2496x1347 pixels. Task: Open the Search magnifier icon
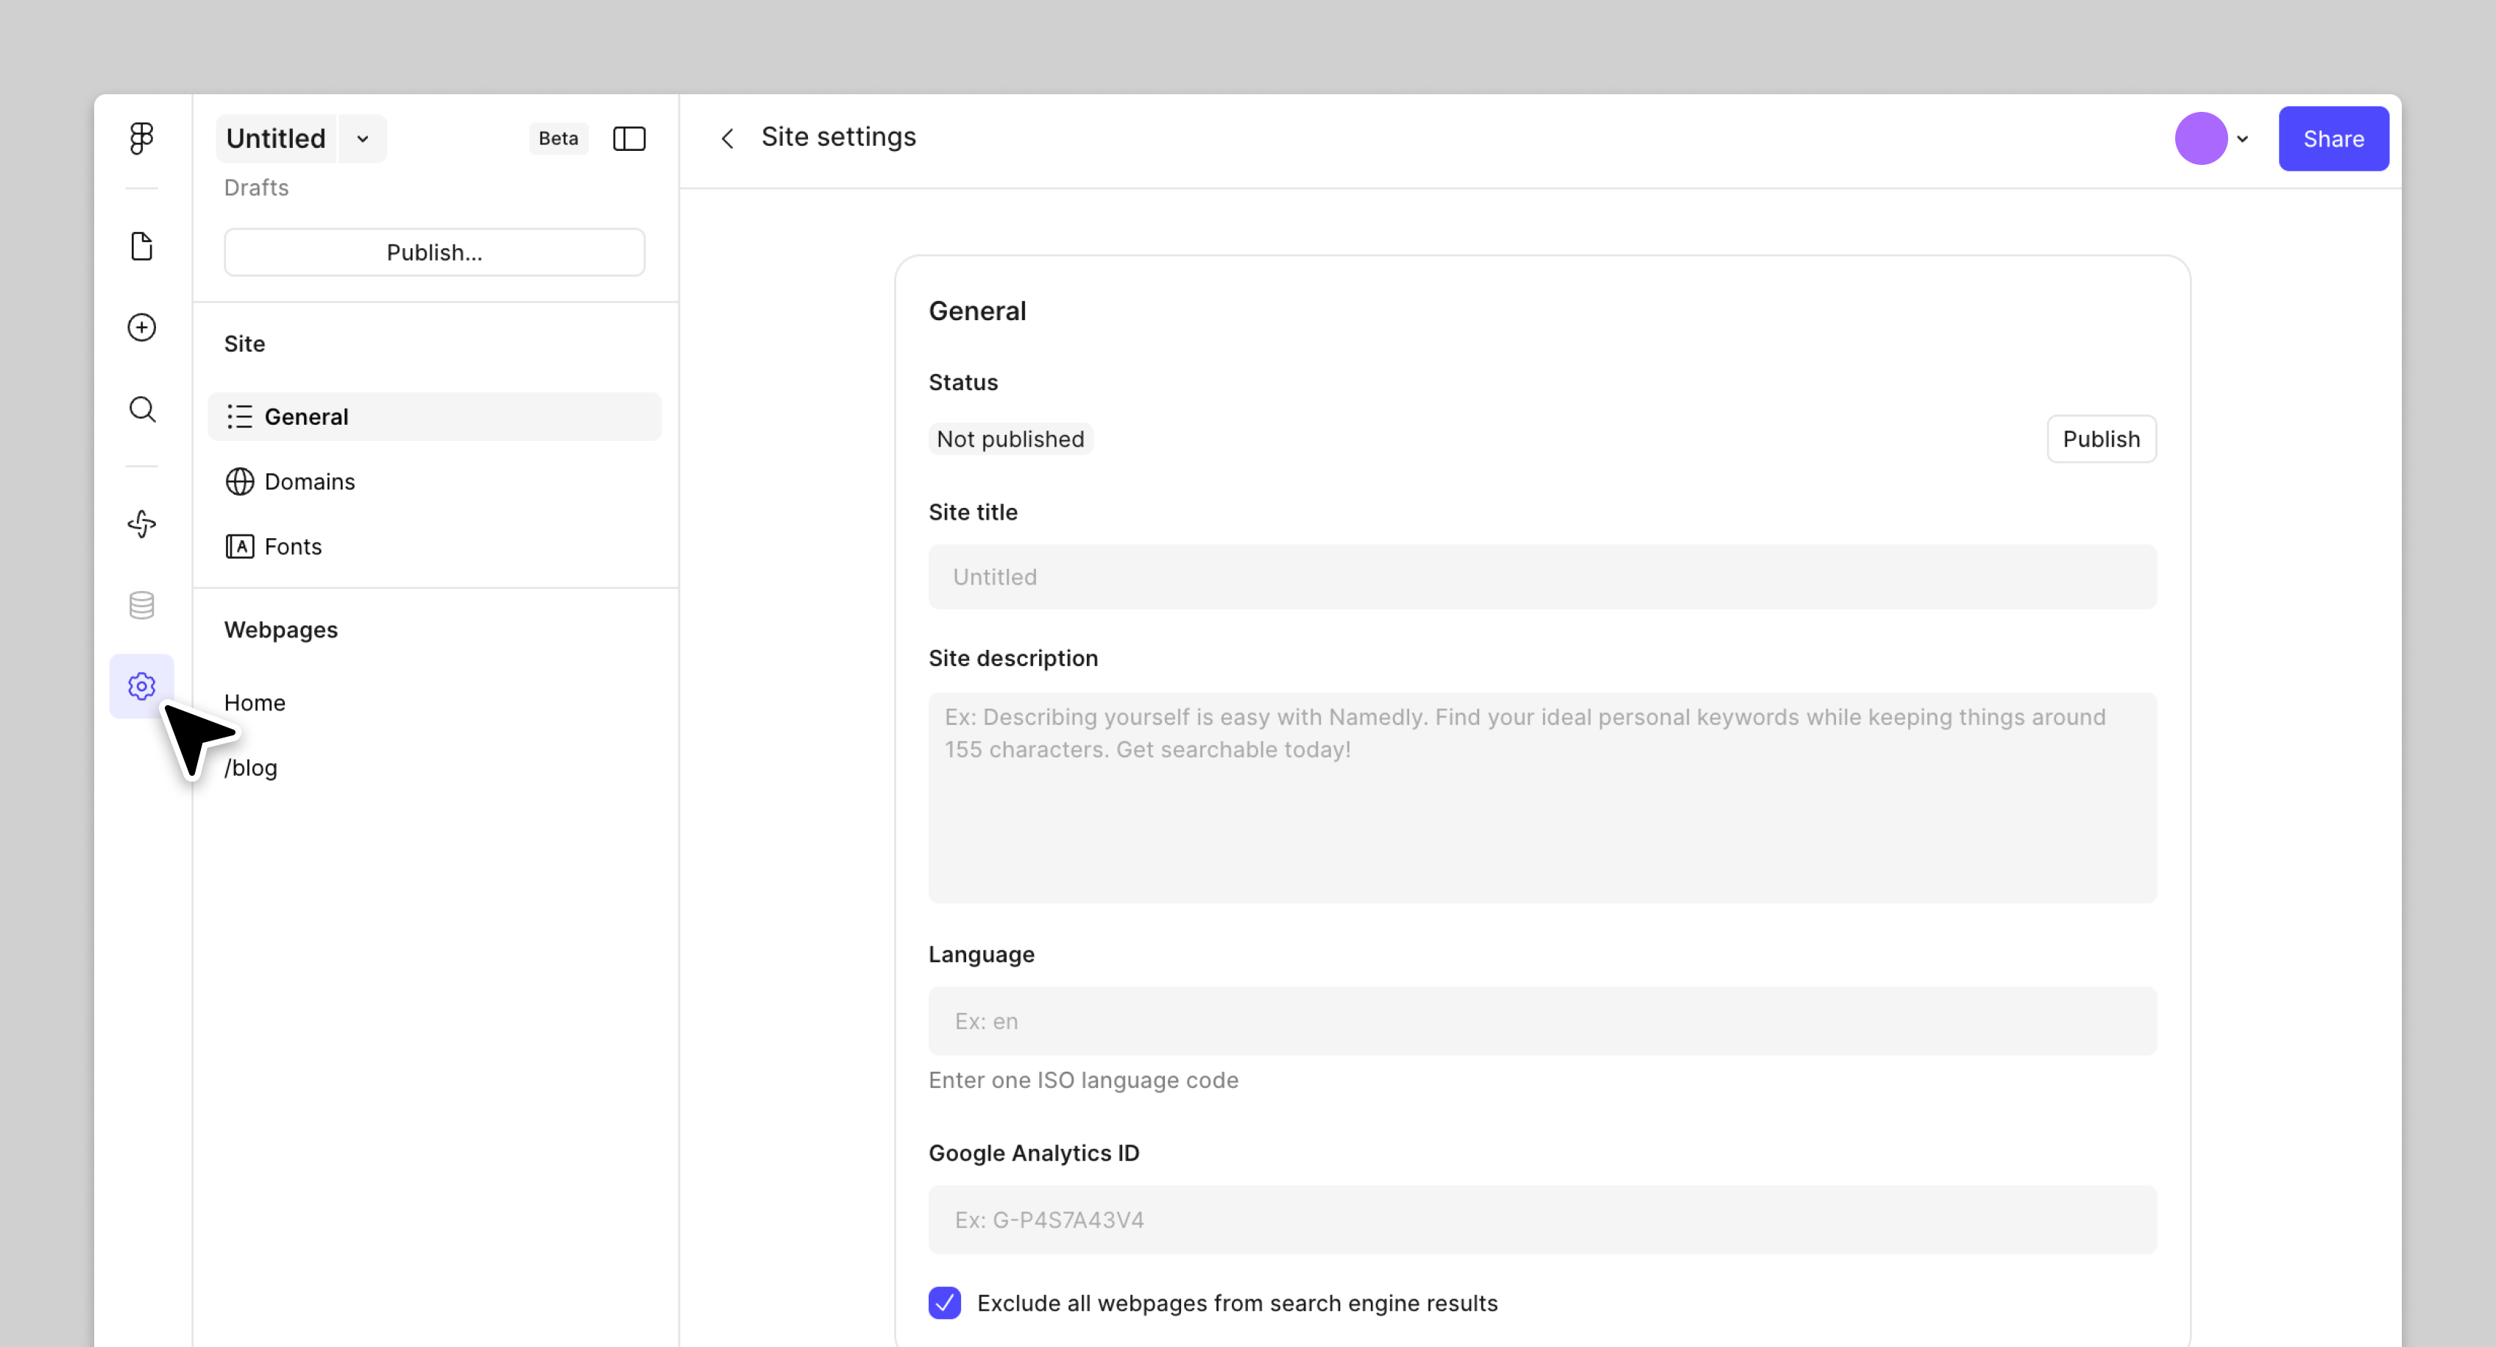141,409
